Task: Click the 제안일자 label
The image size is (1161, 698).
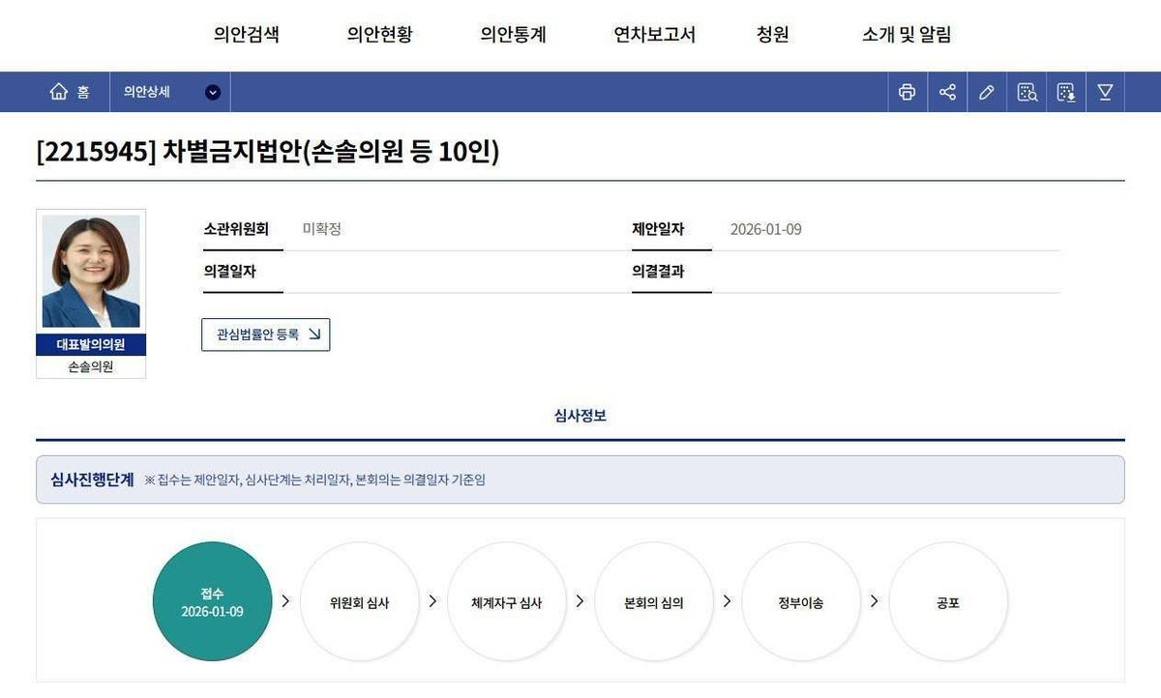Action: pyautogui.click(x=659, y=229)
